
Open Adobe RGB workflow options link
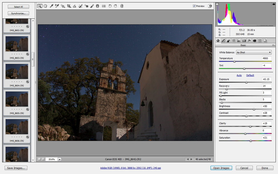(x=130, y=168)
